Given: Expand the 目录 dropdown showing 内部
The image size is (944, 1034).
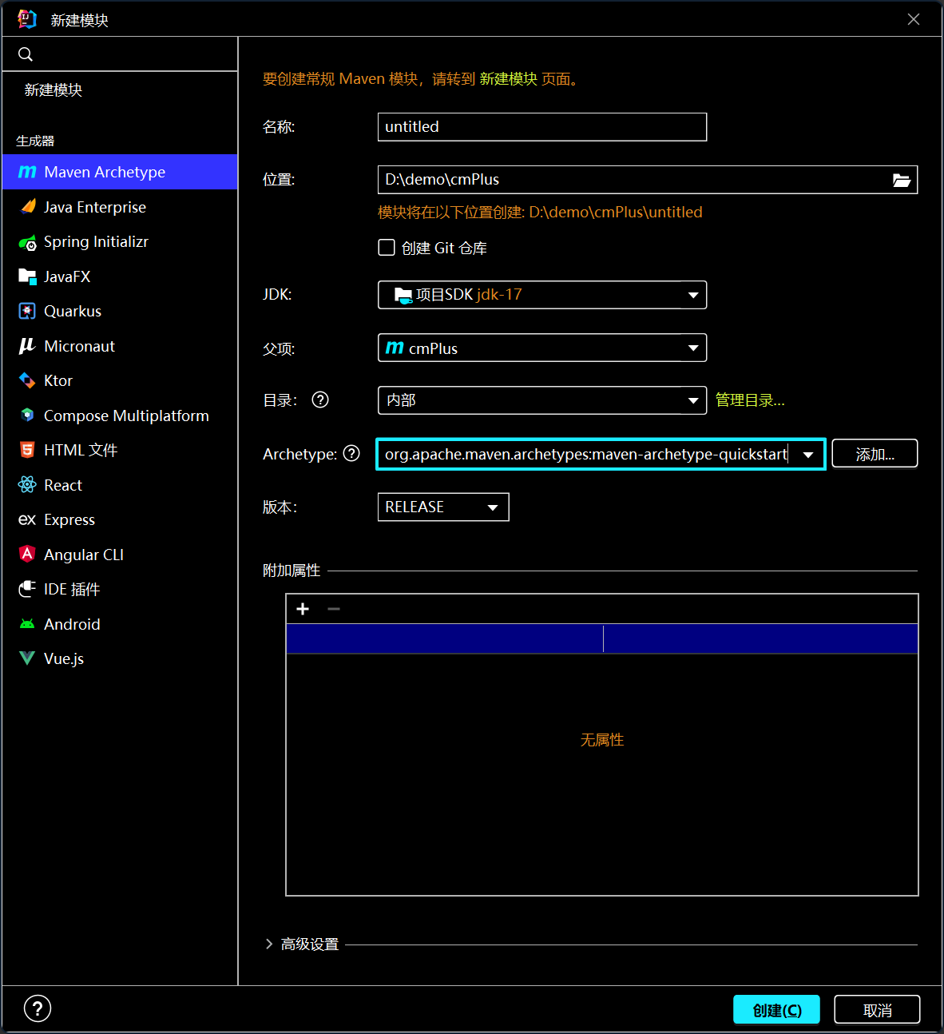Looking at the screenshot, I should click(x=542, y=400).
